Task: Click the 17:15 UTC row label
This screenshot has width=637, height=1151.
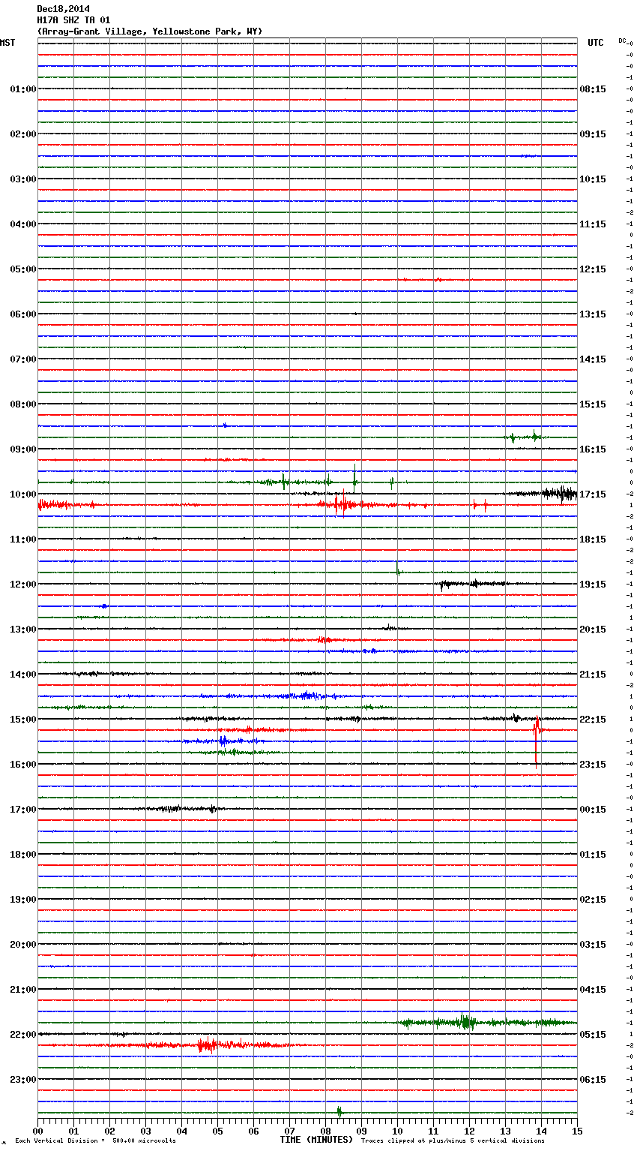Action: coord(593,494)
